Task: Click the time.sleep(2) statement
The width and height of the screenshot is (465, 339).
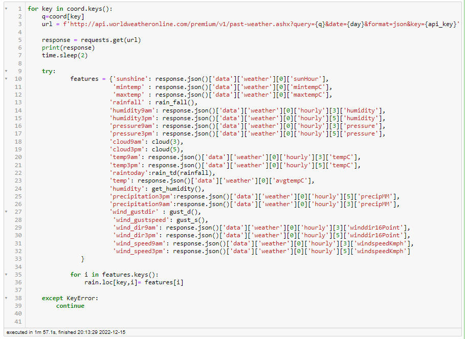Action: (x=64, y=55)
